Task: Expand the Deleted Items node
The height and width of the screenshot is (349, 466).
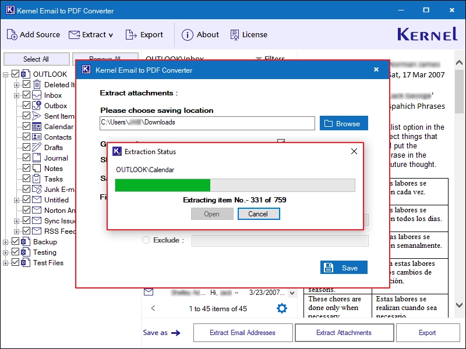Action: click(x=17, y=85)
